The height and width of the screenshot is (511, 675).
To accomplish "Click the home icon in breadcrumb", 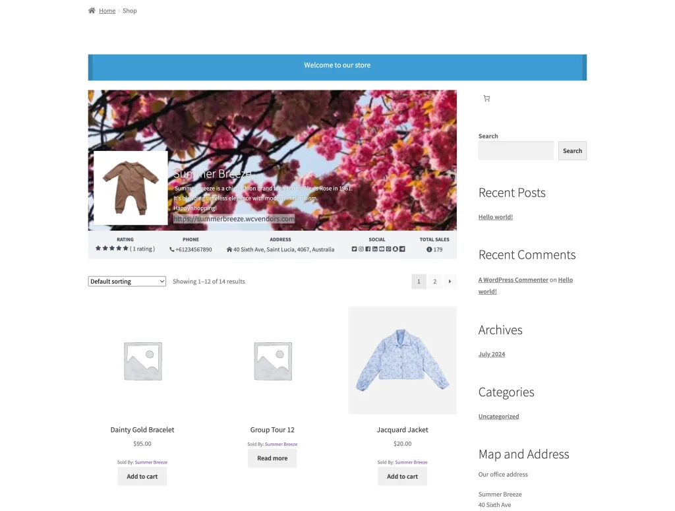I will point(92,11).
